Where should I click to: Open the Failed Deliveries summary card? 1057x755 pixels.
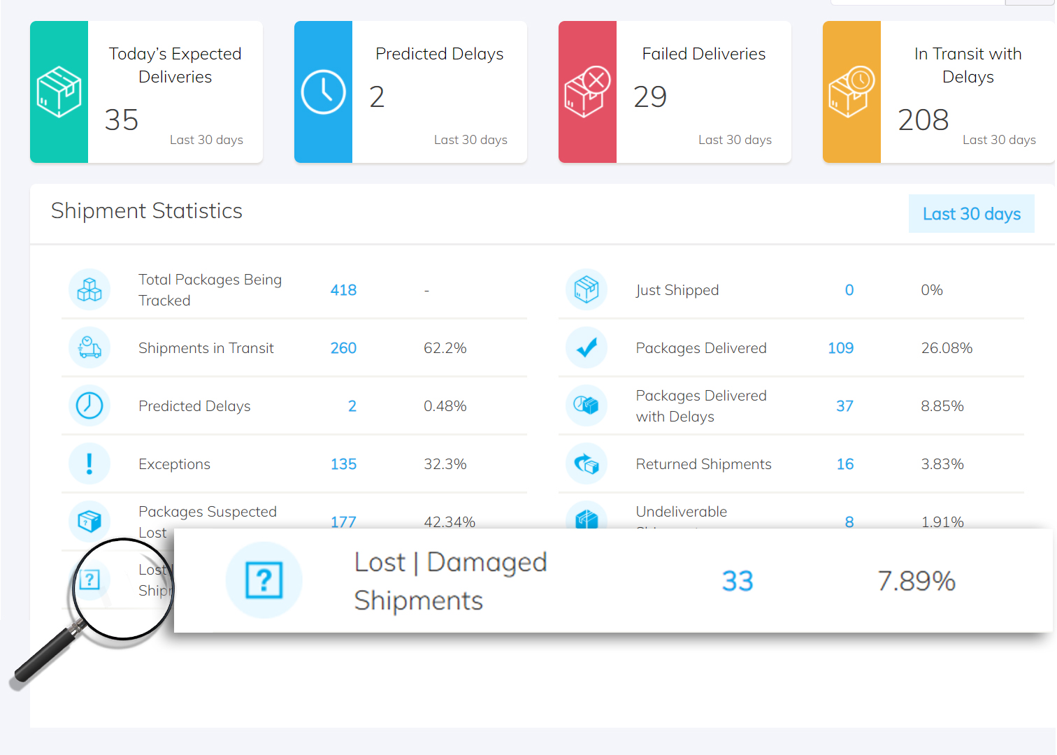703,92
